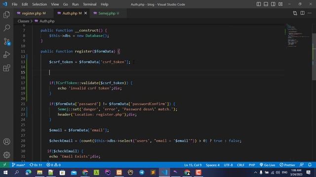This screenshot has height=177, width=316.
Task: Open the errors and warnings count
Action: (x=53, y=165)
